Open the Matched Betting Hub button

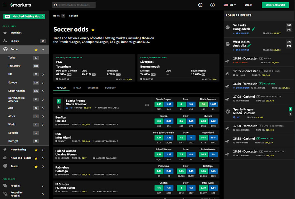(24, 16)
